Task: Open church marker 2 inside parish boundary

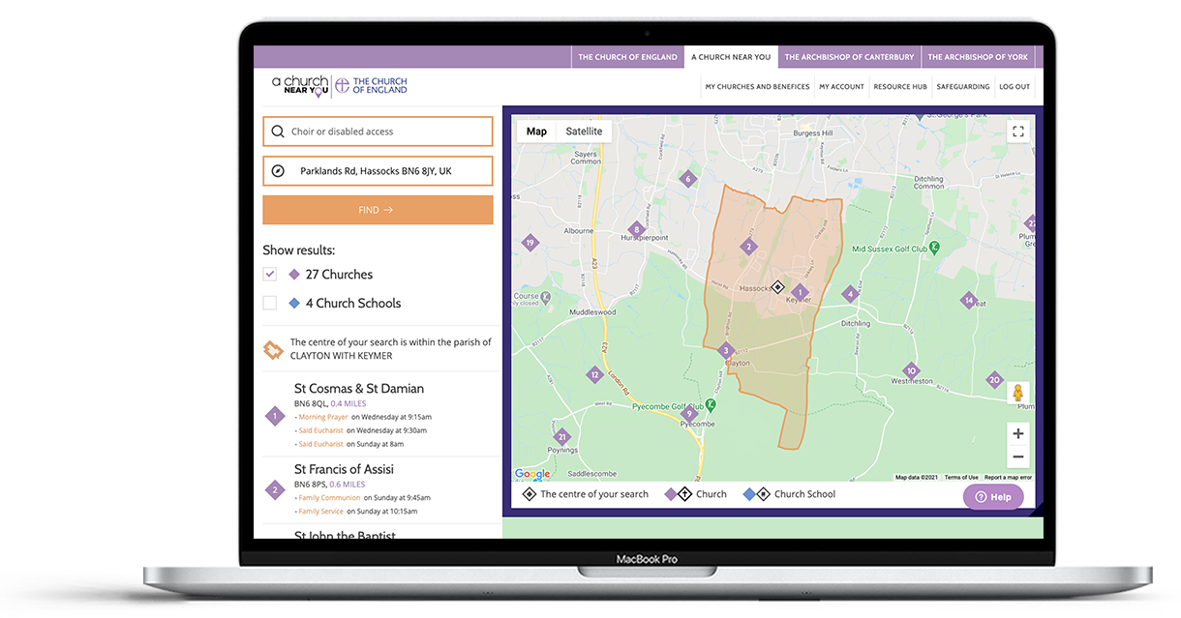Action: click(x=747, y=247)
